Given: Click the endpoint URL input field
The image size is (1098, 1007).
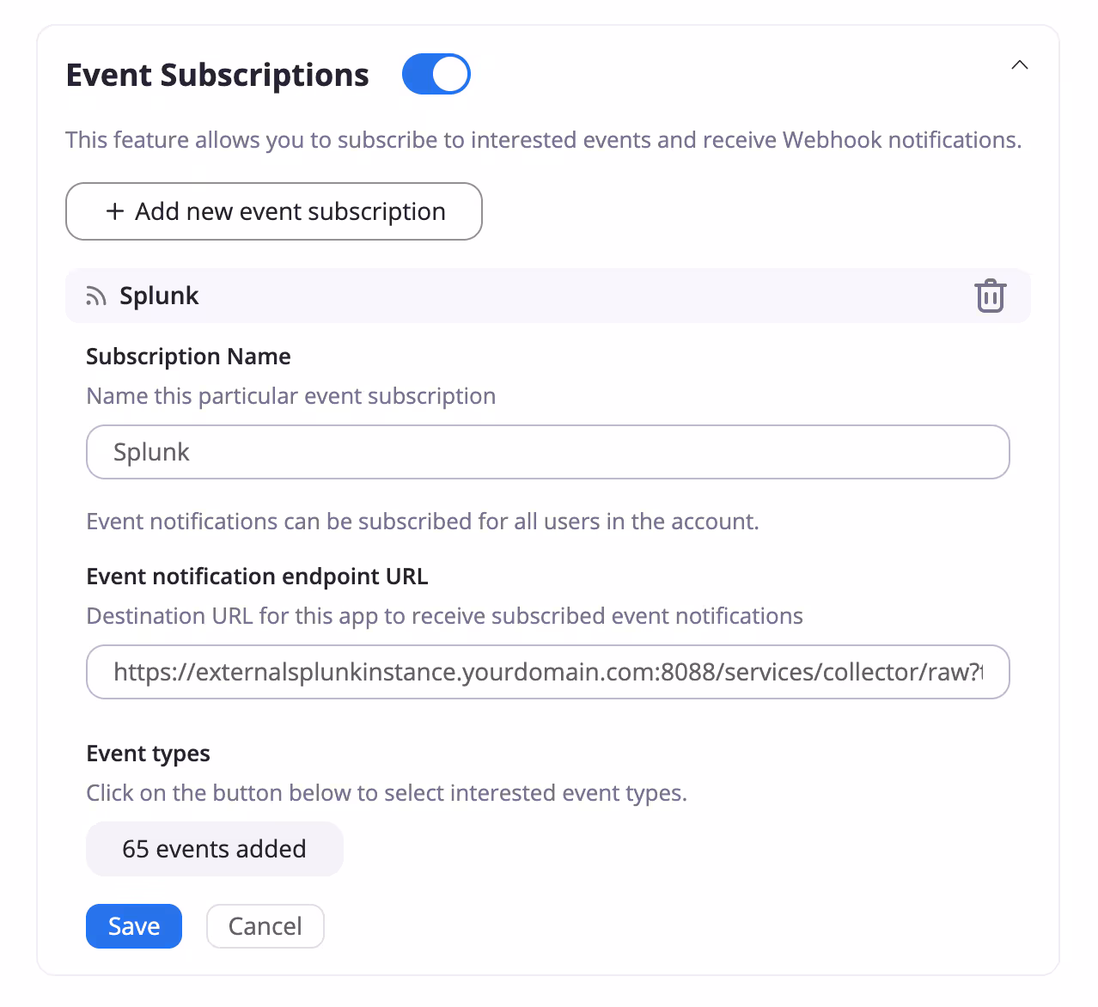Looking at the screenshot, I should point(547,672).
